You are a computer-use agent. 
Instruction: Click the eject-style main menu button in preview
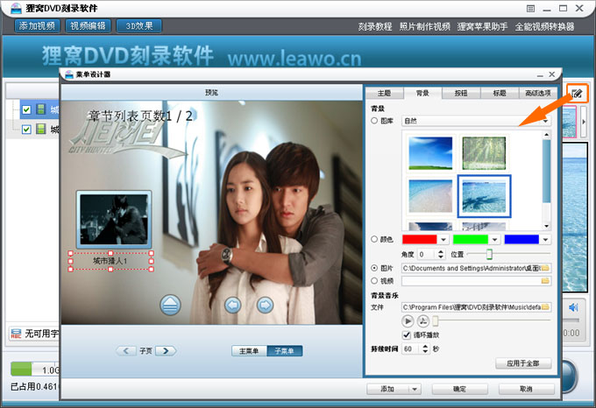tap(170, 305)
